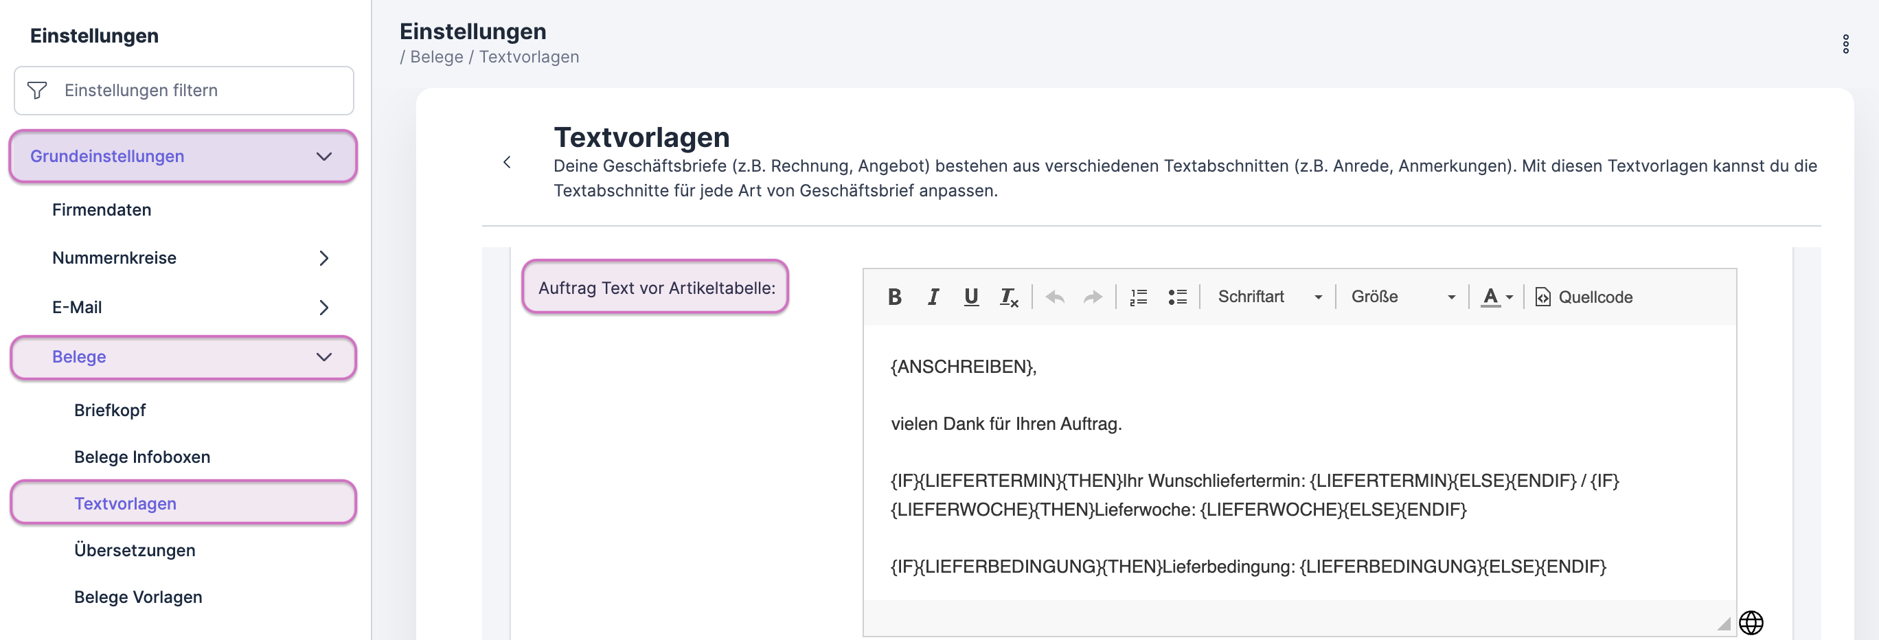
Task: Open the Größe font size dropdown
Action: [x=1402, y=297]
